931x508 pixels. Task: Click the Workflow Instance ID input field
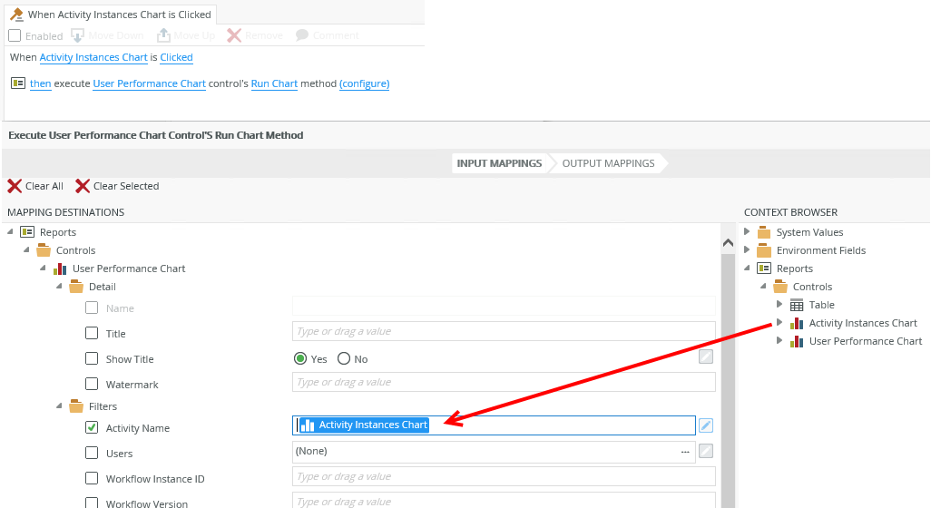point(504,476)
